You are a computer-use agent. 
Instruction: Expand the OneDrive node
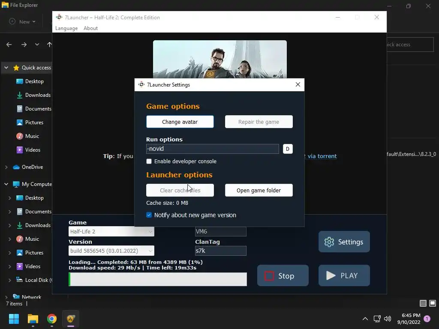pyautogui.click(x=6, y=167)
